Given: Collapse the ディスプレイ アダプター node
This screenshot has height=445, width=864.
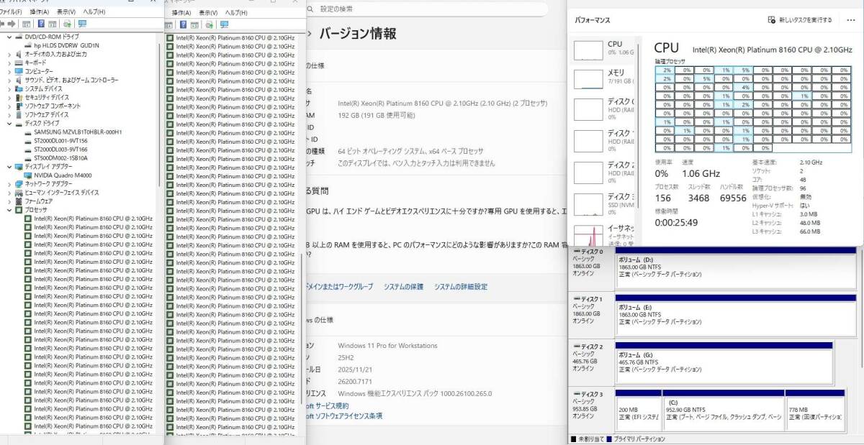Looking at the screenshot, I should click(9, 166).
